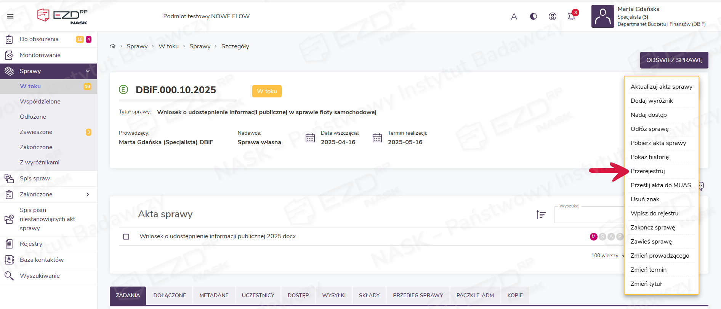This screenshot has width=721, height=309.
Task: Open the 100 wierszy rows dropdown
Action: click(607, 256)
